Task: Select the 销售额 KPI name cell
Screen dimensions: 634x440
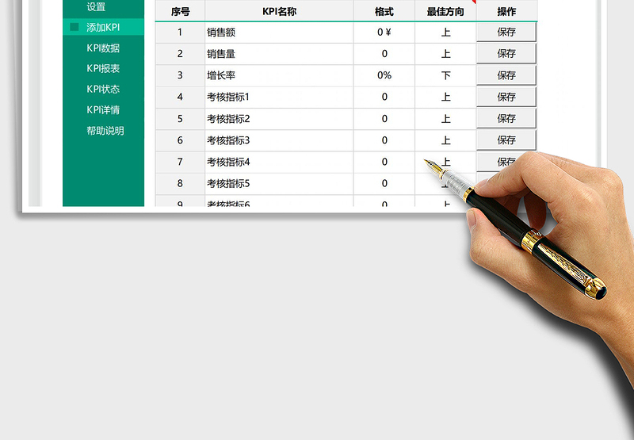Action: [x=279, y=33]
